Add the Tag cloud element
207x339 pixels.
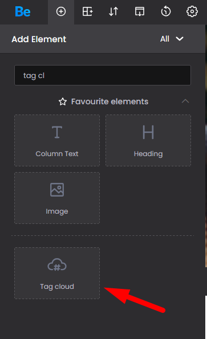(x=57, y=273)
